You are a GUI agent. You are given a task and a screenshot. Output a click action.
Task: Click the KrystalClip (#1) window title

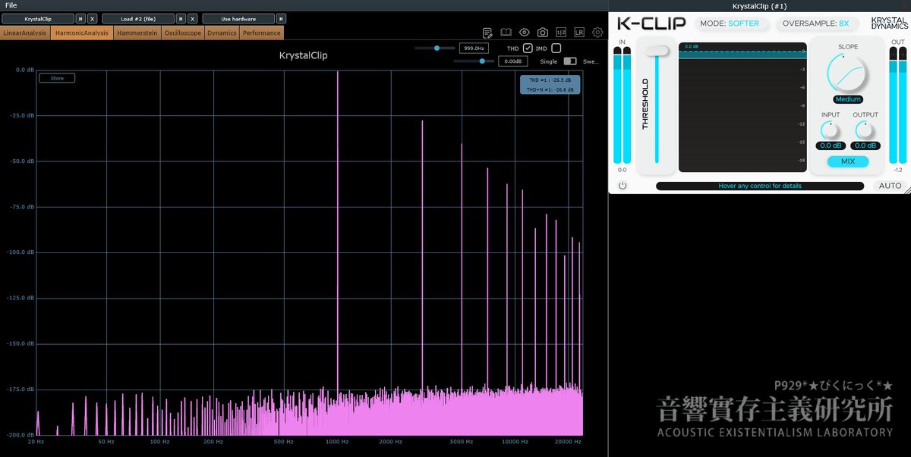[759, 6]
